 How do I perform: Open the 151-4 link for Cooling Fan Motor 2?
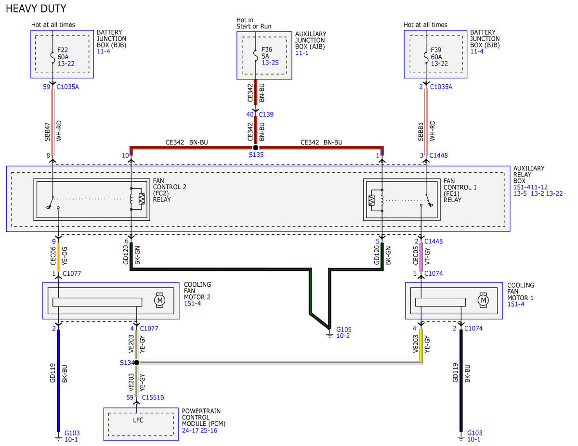(193, 304)
